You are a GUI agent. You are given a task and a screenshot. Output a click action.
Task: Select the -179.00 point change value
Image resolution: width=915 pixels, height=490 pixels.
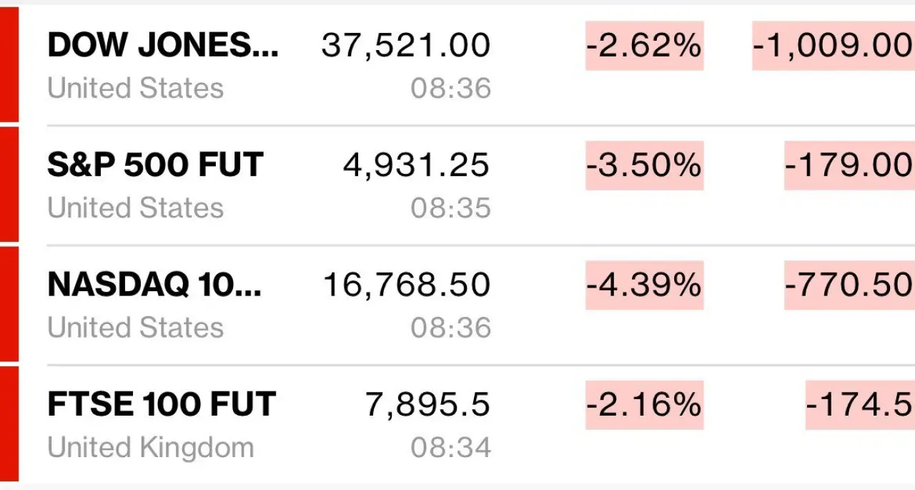tap(849, 165)
